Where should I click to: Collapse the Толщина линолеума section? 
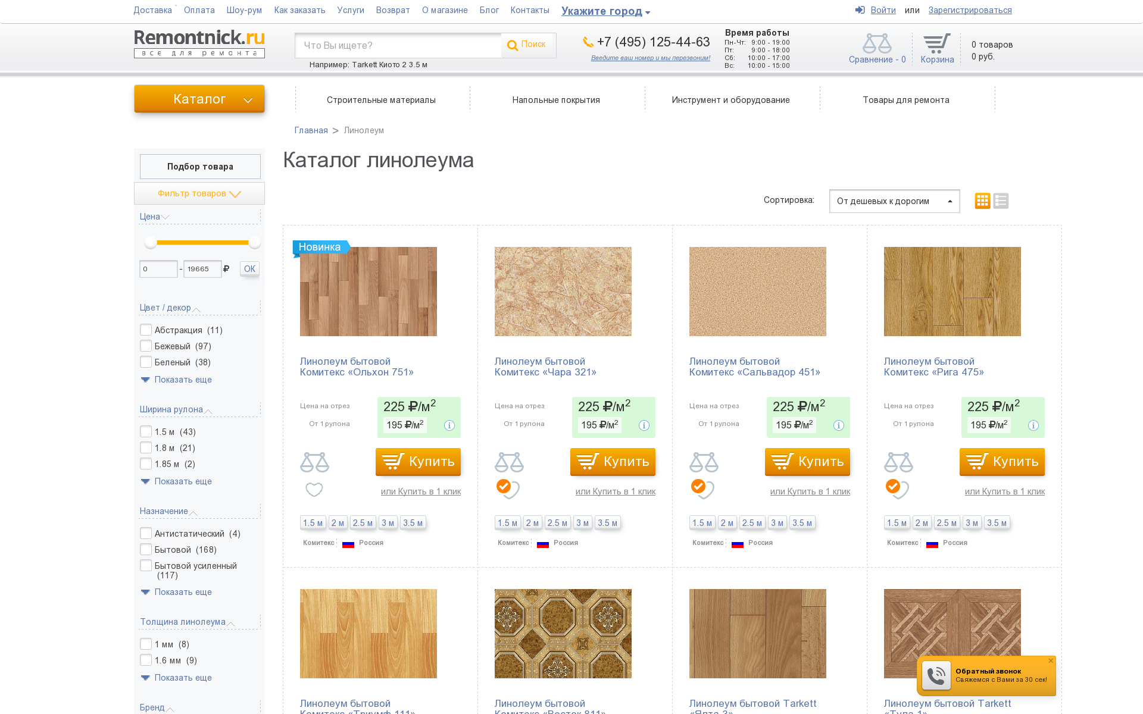pyautogui.click(x=187, y=622)
